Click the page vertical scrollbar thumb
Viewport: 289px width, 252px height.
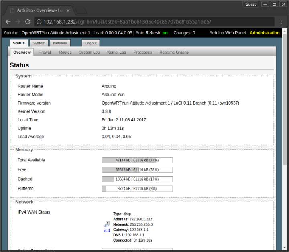point(285,99)
